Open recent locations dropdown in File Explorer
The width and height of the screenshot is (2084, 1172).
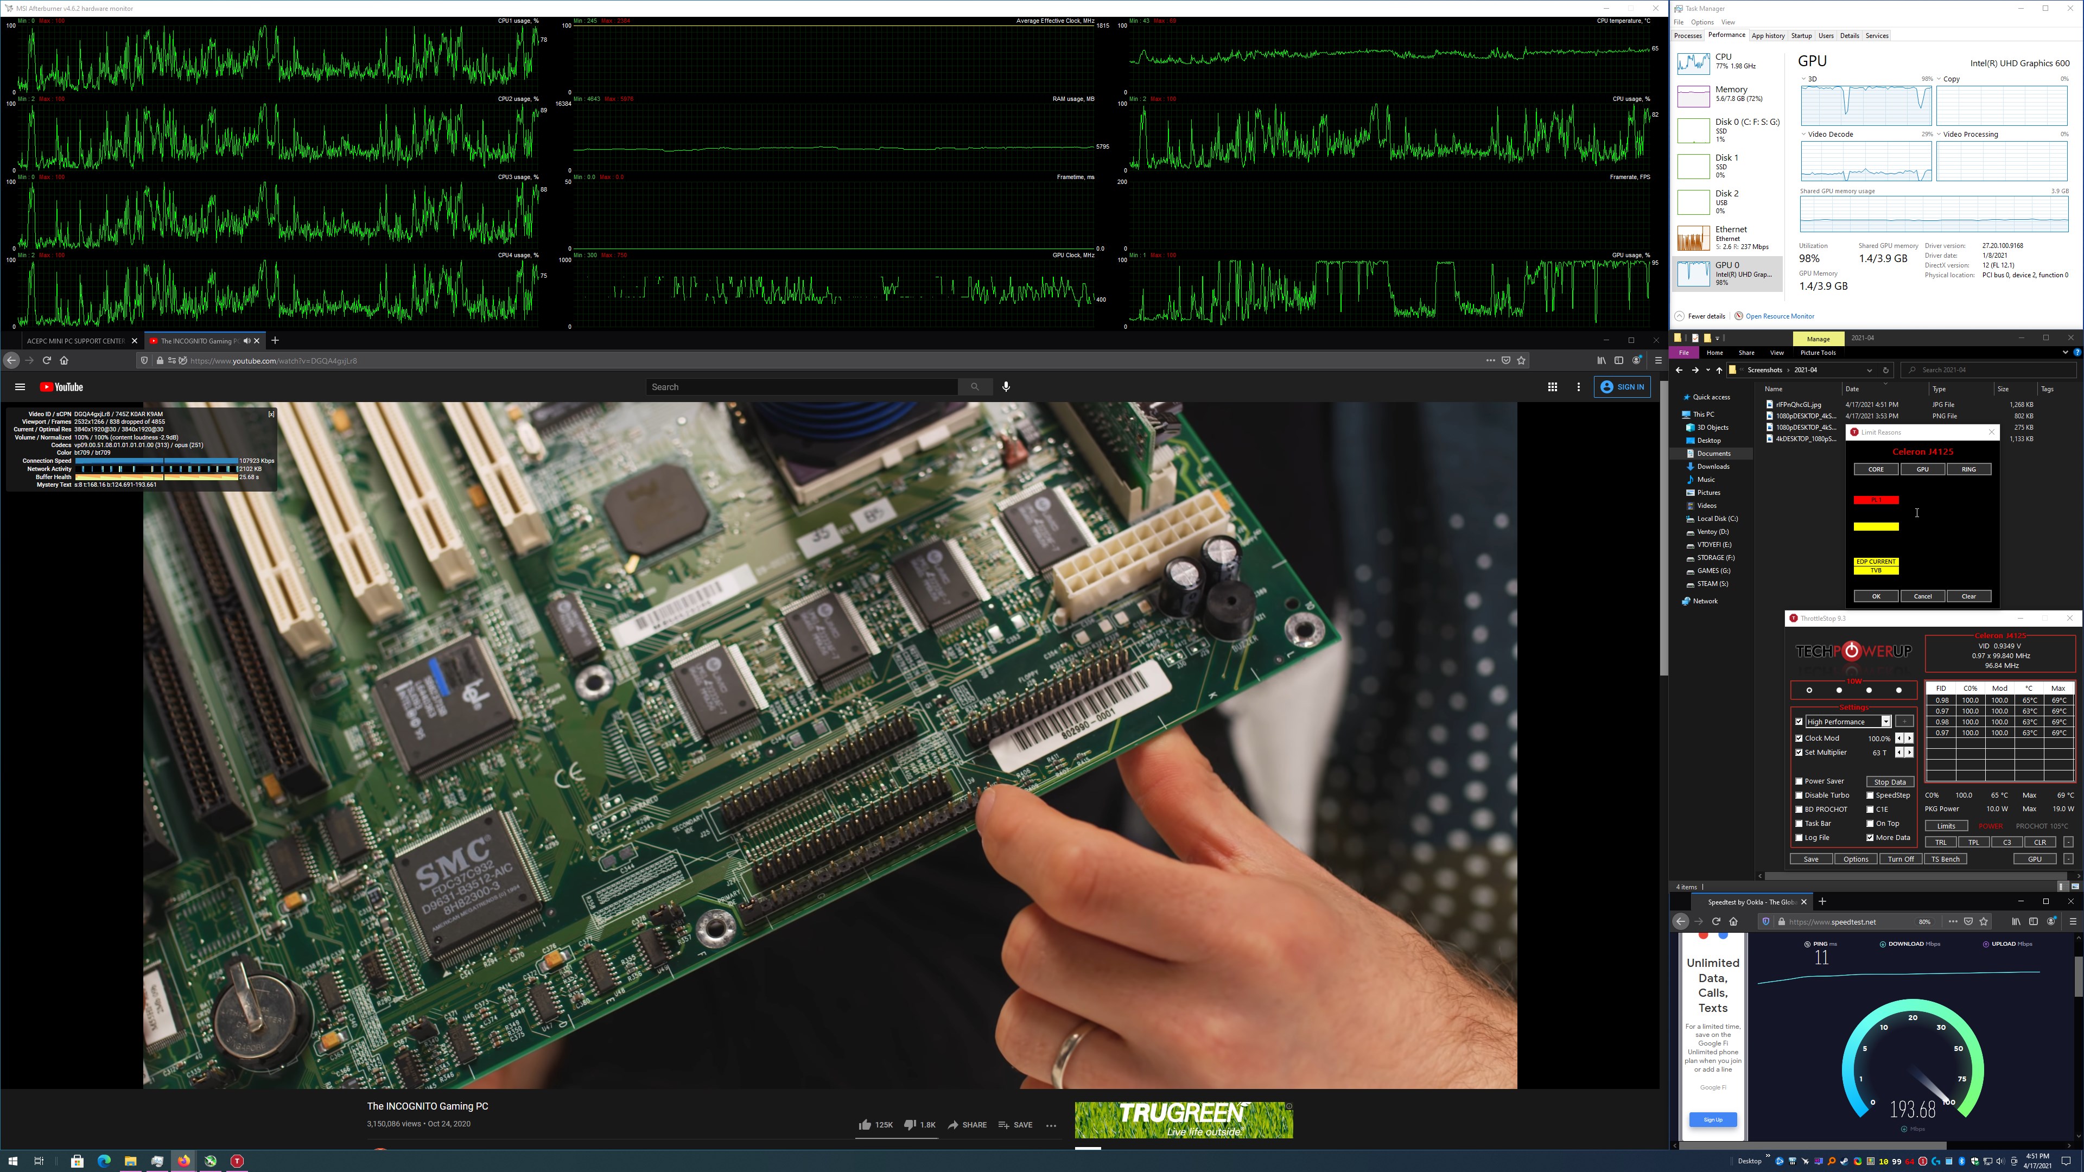(1708, 371)
